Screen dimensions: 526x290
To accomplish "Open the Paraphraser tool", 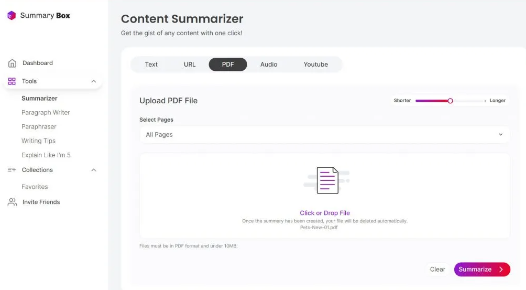I will tap(39, 126).
